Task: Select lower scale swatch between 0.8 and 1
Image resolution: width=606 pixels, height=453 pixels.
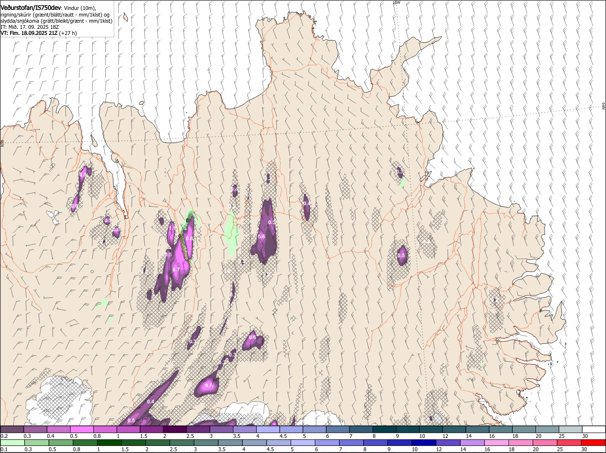Action: [85, 443]
